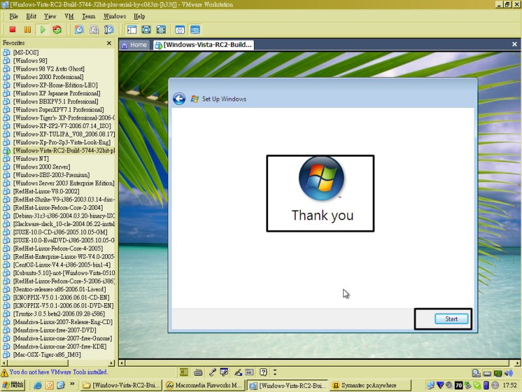Image resolution: width=522 pixels, height=392 pixels.
Task: Open the Team menu
Action: coord(89,16)
